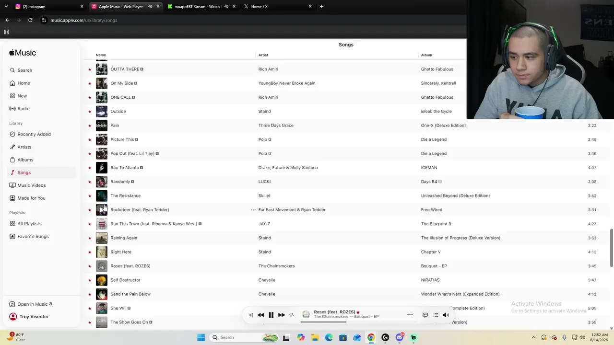Skip to the next track
The height and width of the screenshot is (345, 614).
282,315
